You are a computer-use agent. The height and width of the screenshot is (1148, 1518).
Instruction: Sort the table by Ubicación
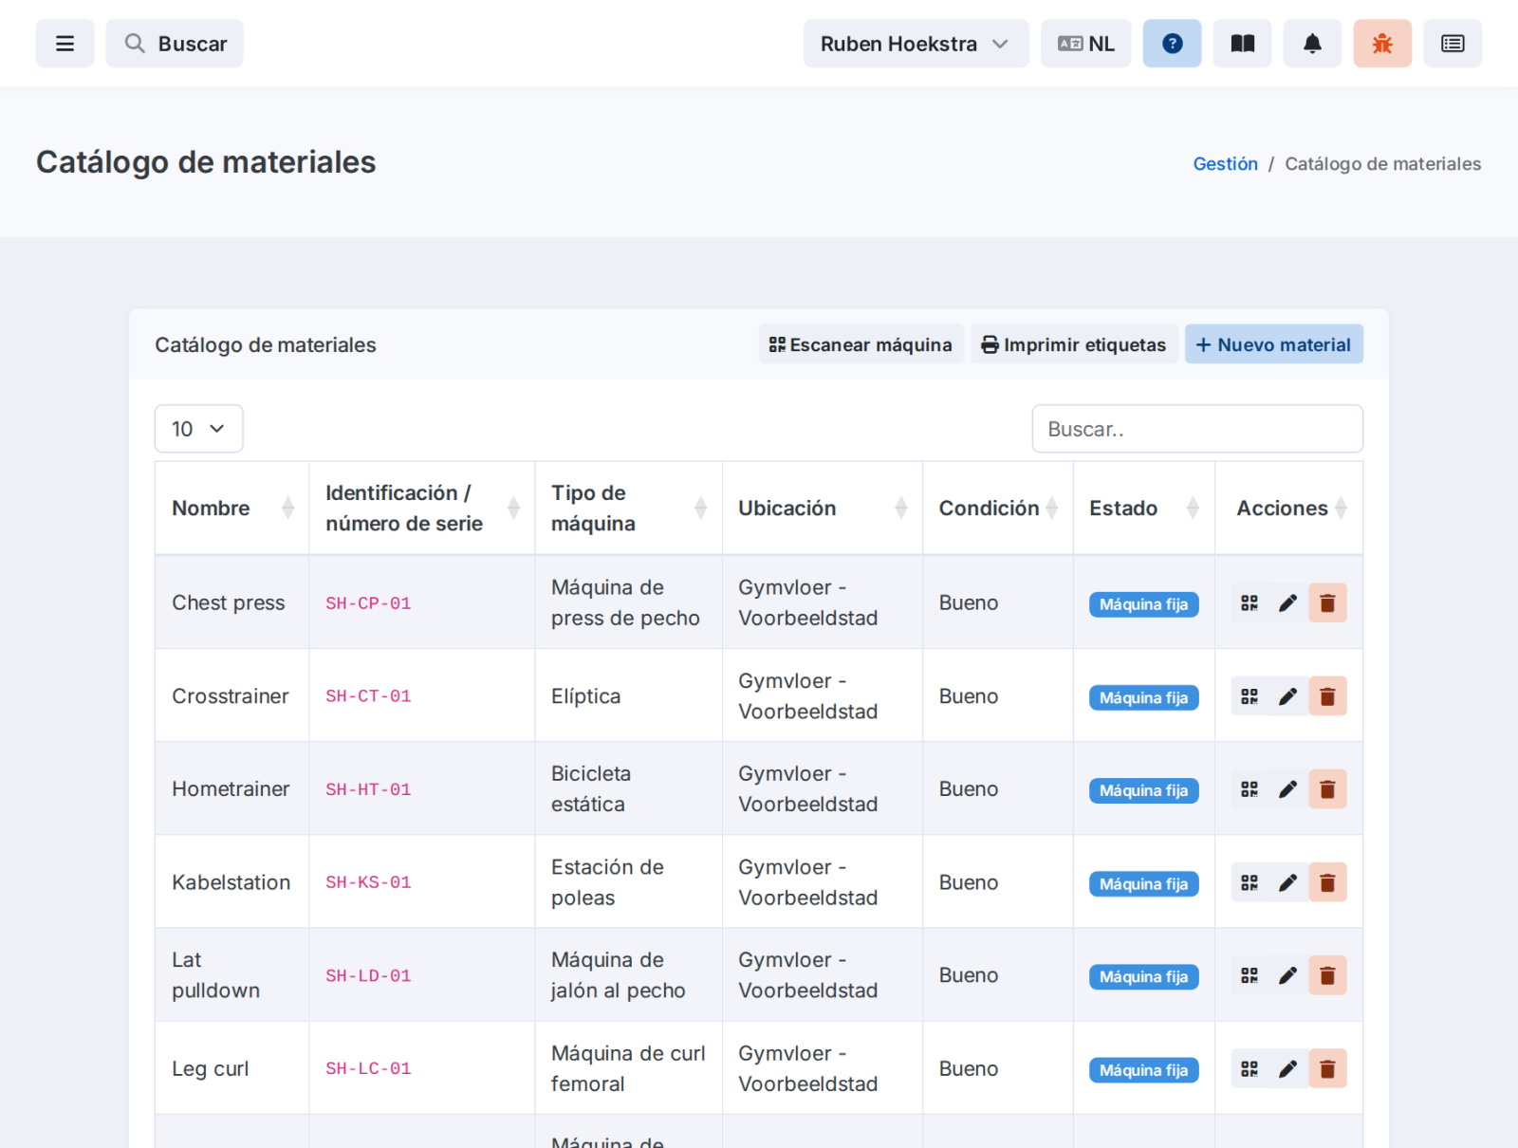[823, 509]
